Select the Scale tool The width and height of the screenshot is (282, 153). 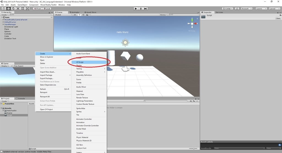point(18,9)
